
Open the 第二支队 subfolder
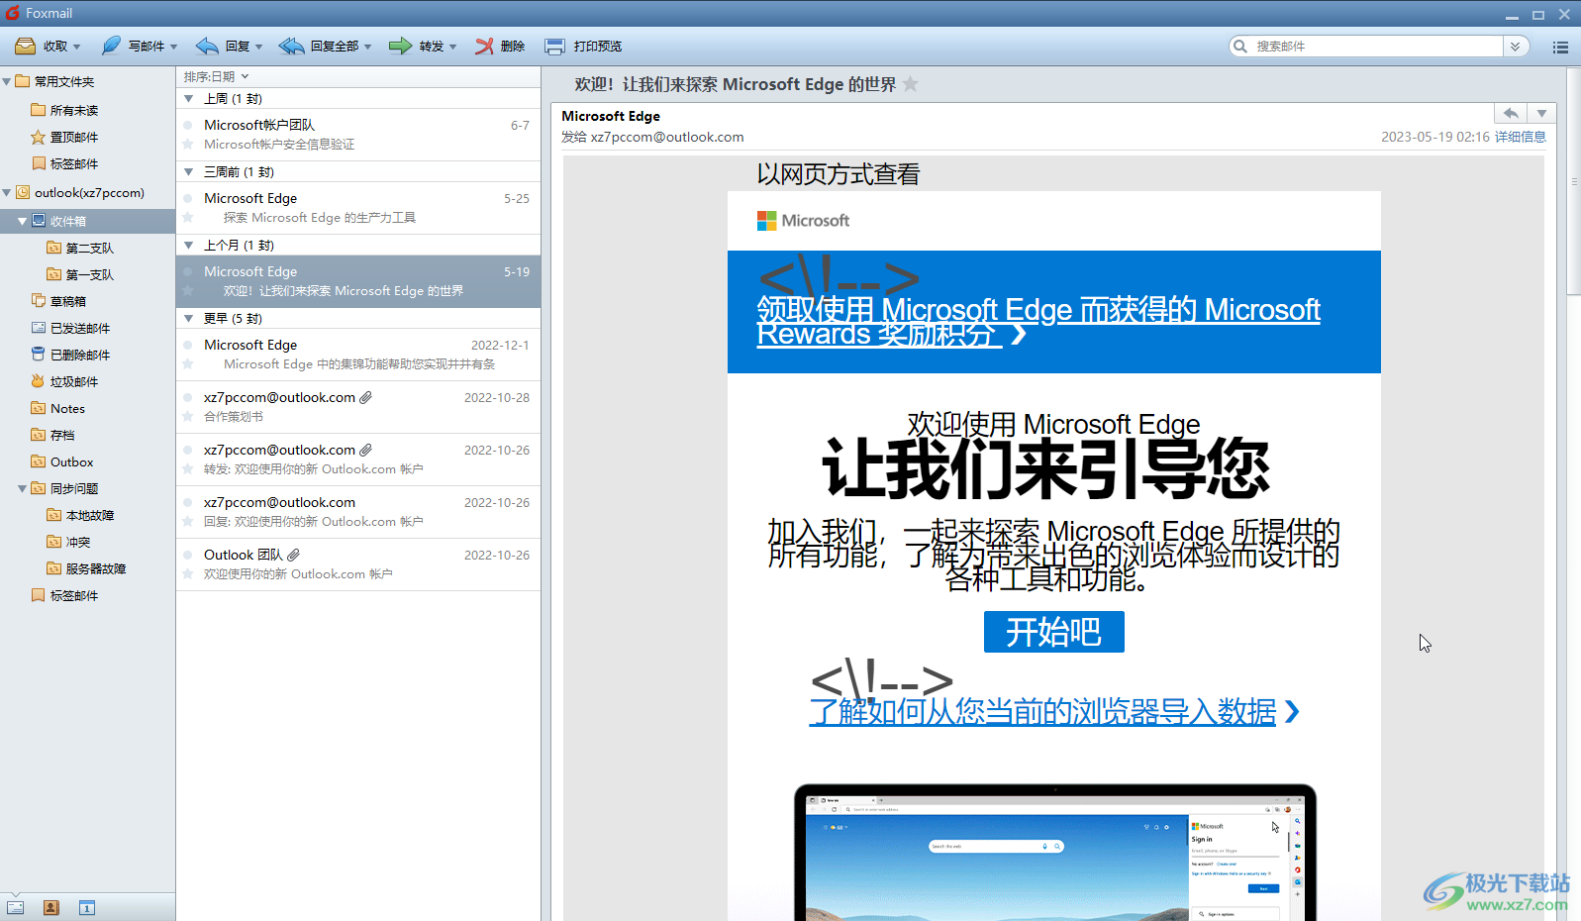pyautogui.click(x=80, y=248)
